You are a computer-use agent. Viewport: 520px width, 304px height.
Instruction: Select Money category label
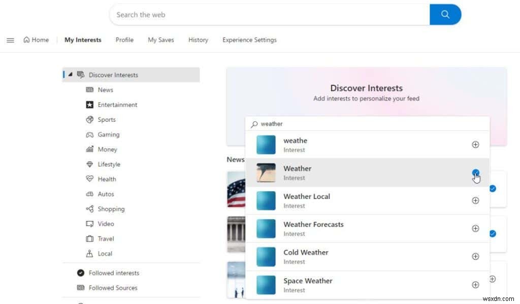click(x=108, y=150)
